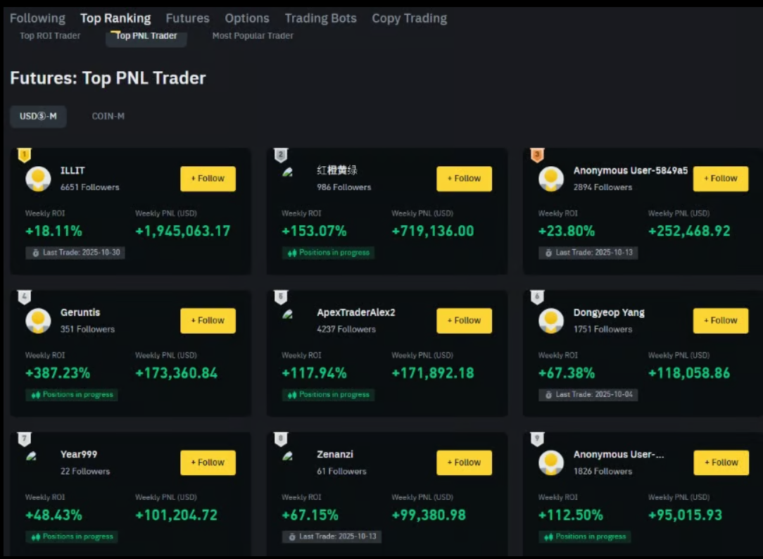Switch to COIN-M futures toggle
The height and width of the screenshot is (559, 763).
tap(108, 116)
